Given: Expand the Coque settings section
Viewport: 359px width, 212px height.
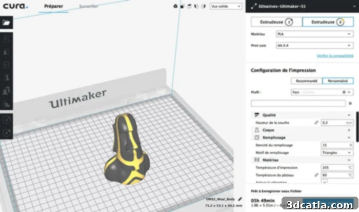Looking at the screenshot, I should [349, 130].
